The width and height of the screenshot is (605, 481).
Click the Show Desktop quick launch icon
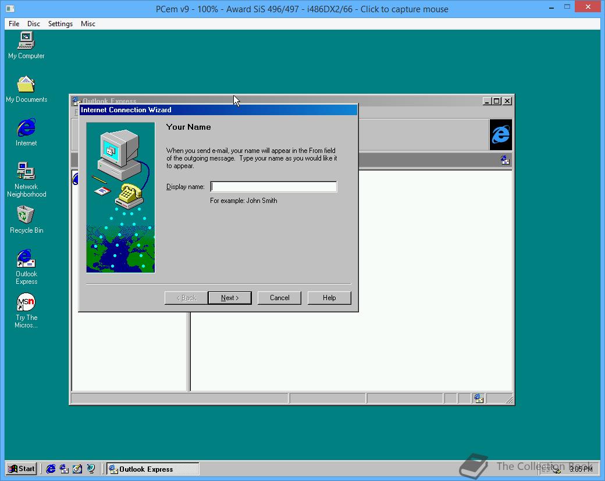click(77, 469)
